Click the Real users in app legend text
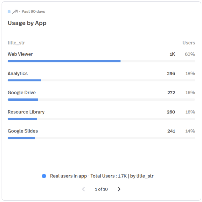 (x=68, y=176)
